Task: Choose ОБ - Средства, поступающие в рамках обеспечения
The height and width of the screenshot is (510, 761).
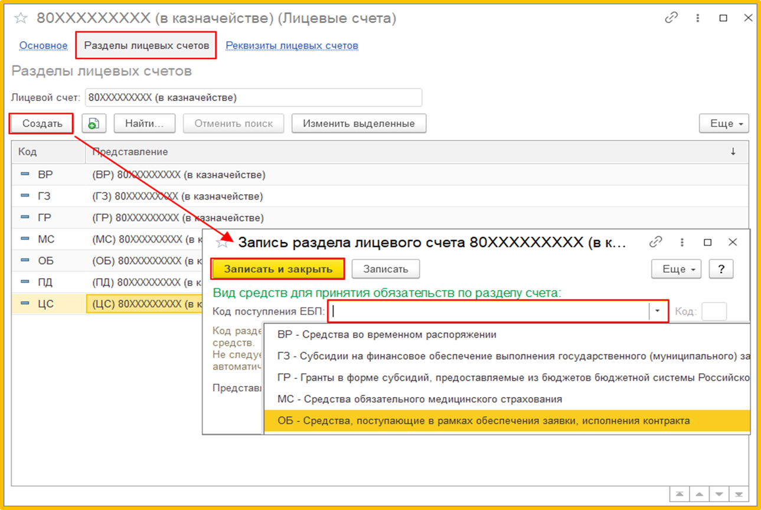Action: coord(507,421)
